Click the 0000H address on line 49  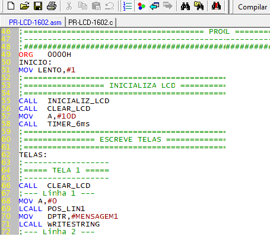pyautogui.click(x=59, y=55)
